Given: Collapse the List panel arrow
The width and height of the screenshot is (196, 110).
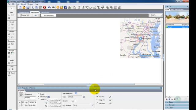Looking at the screenshot, I should pyautogui.click(x=167, y=7).
